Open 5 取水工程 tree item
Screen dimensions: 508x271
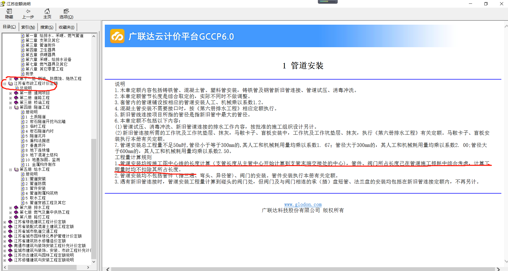[x=36, y=198]
